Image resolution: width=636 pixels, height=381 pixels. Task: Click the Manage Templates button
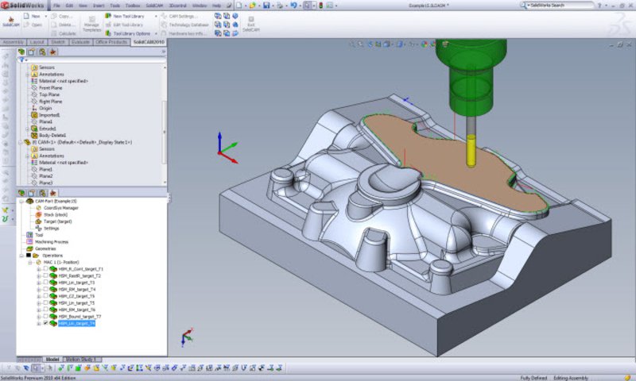pos(91,25)
